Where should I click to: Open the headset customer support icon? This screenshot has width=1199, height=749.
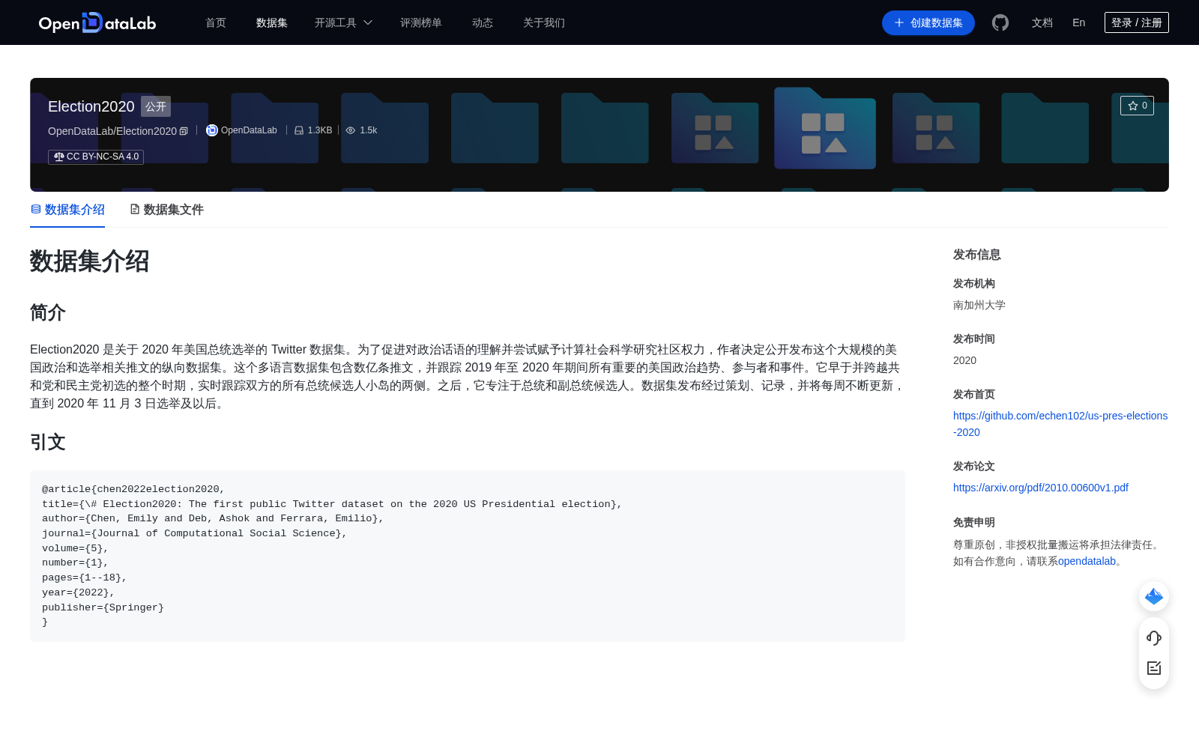coord(1154,637)
